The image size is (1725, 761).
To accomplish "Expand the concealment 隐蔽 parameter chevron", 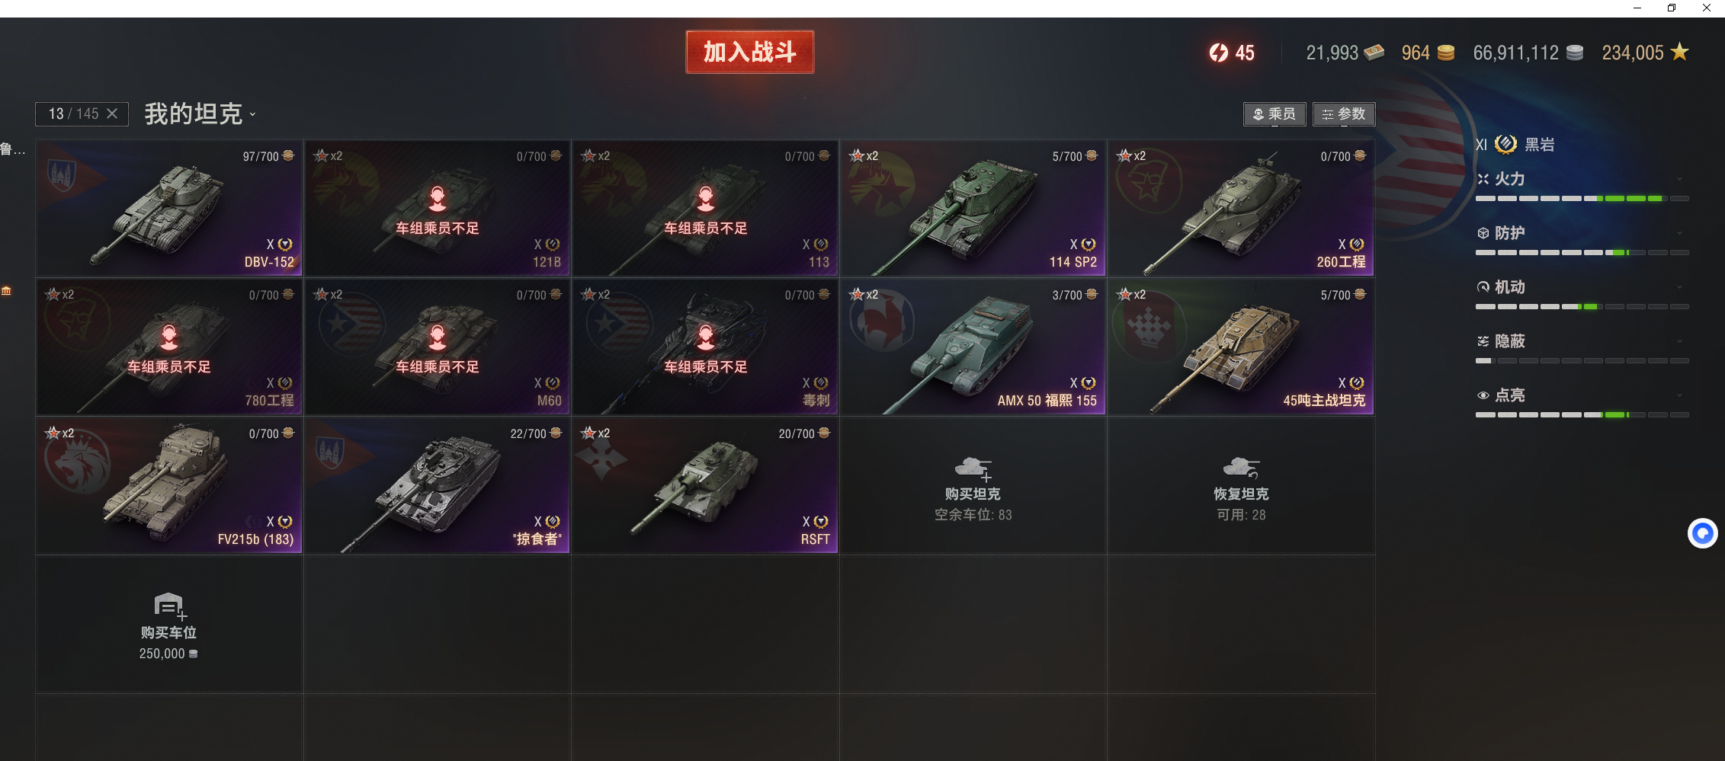I will (1680, 341).
